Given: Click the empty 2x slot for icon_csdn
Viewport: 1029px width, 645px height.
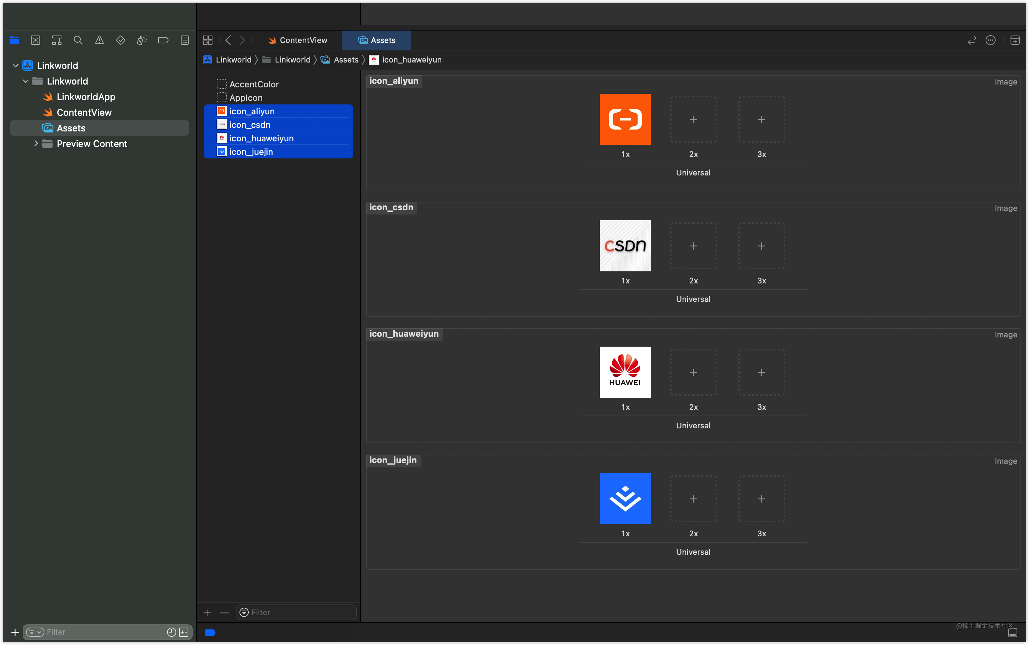Looking at the screenshot, I should (x=693, y=246).
